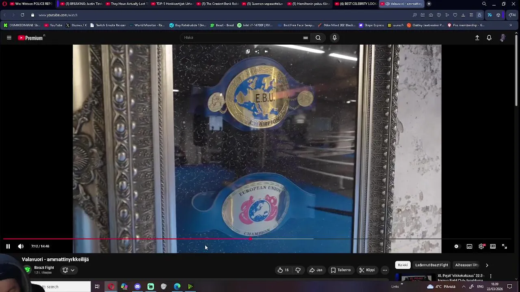Open video player settings gear
The image size is (520, 292).
click(x=481, y=246)
